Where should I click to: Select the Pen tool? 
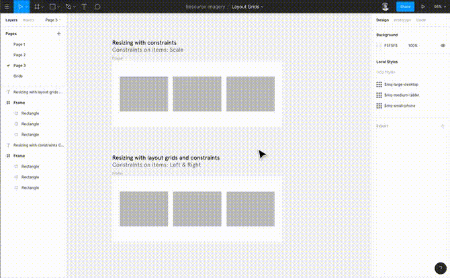click(x=69, y=7)
